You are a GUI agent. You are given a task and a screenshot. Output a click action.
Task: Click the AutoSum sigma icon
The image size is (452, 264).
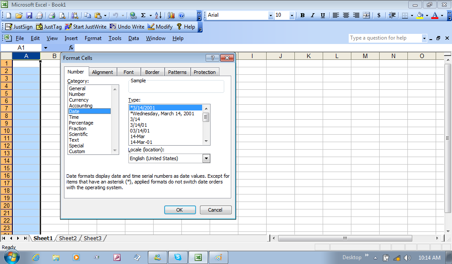coord(143,15)
